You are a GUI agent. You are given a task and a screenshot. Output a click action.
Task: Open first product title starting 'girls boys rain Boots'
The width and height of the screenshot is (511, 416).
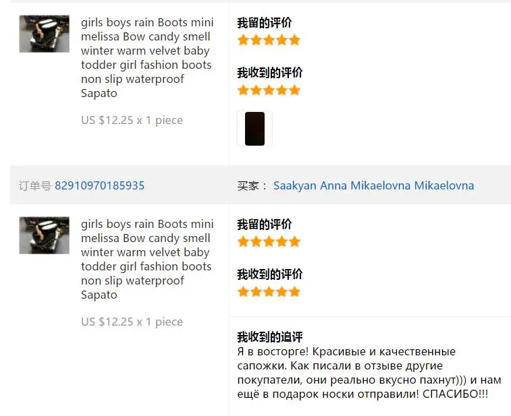[147, 57]
